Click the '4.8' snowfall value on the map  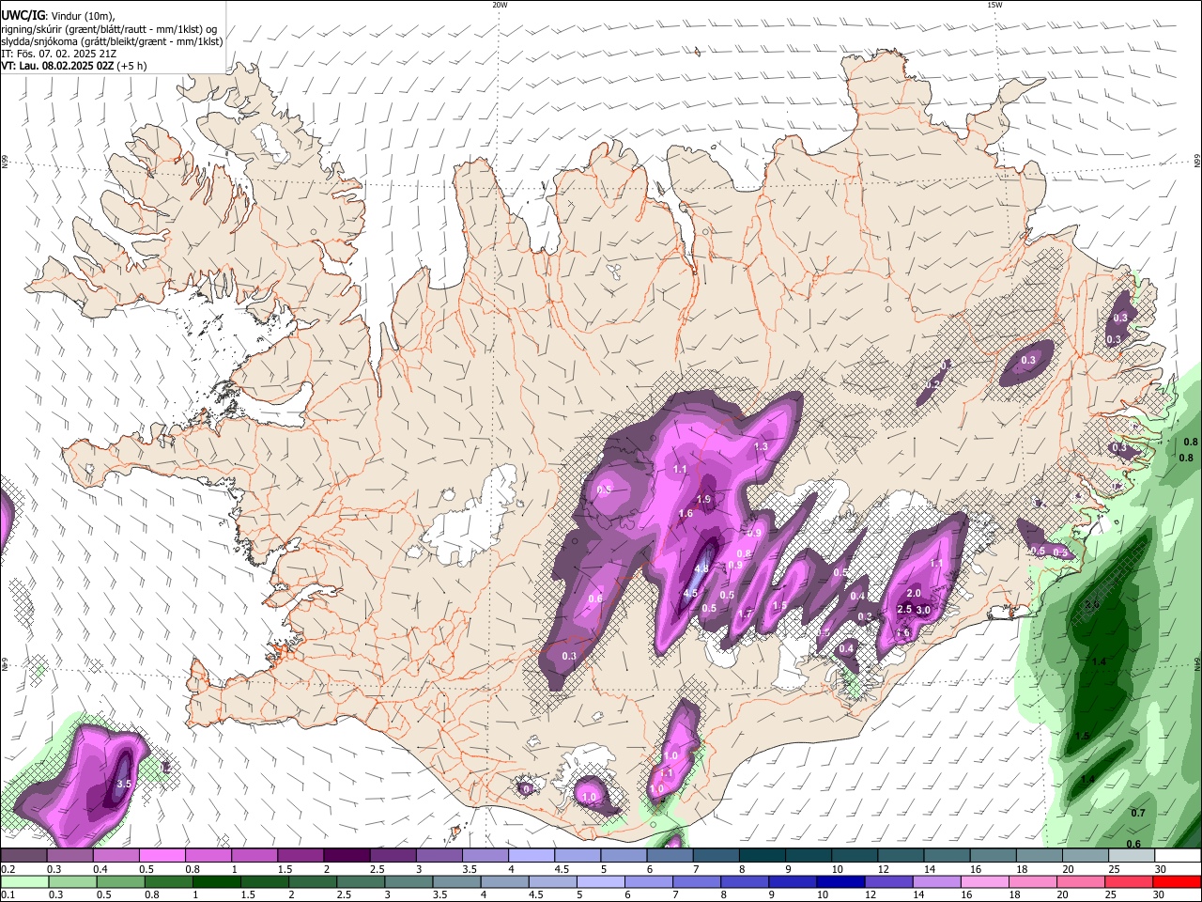coord(701,568)
